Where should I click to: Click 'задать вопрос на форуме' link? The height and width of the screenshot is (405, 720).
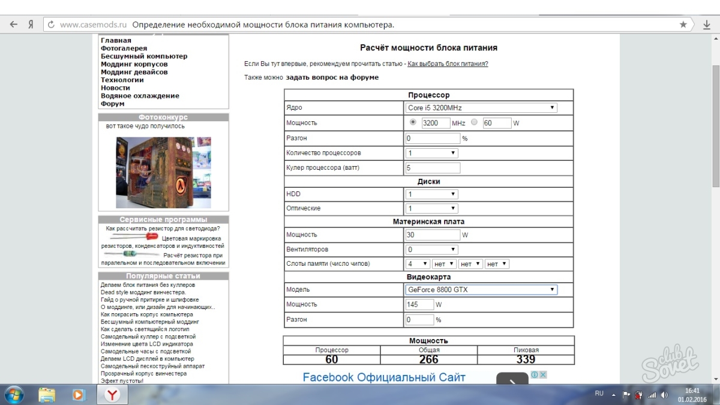(332, 77)
